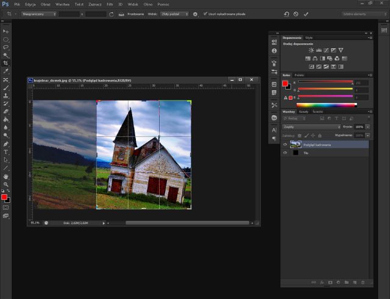Toggle pixel layer filter
Image resolution: width=390 pixels, height=299 pixels.
322,119
